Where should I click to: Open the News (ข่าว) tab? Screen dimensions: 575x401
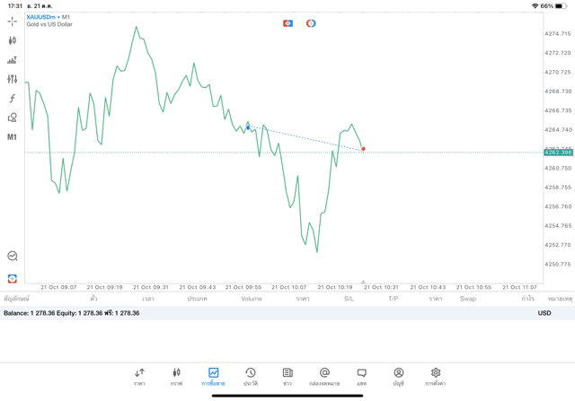(x=287, y=376)
